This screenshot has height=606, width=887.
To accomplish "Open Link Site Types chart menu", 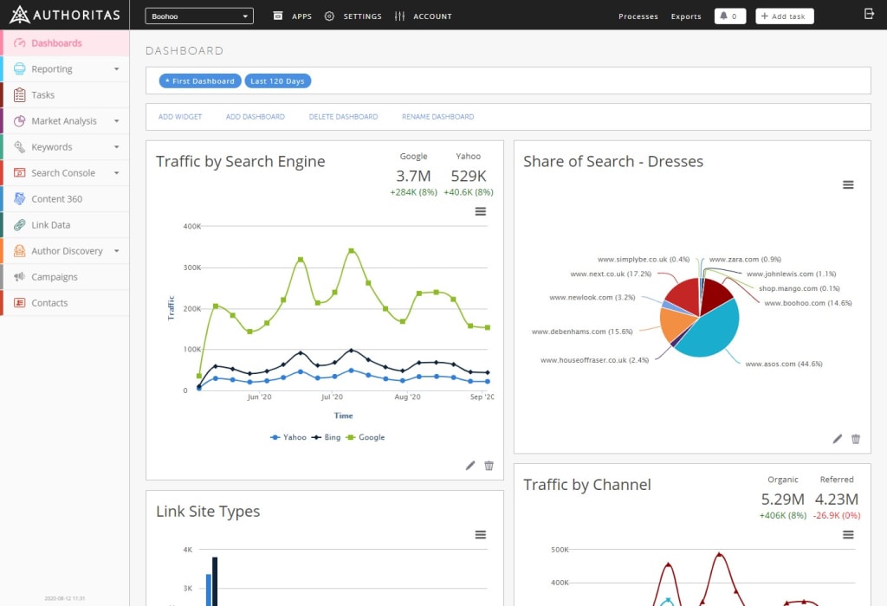I will click(480, 535).
